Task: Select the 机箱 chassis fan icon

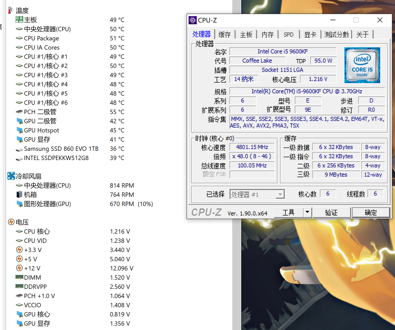Action: [19, 195]
